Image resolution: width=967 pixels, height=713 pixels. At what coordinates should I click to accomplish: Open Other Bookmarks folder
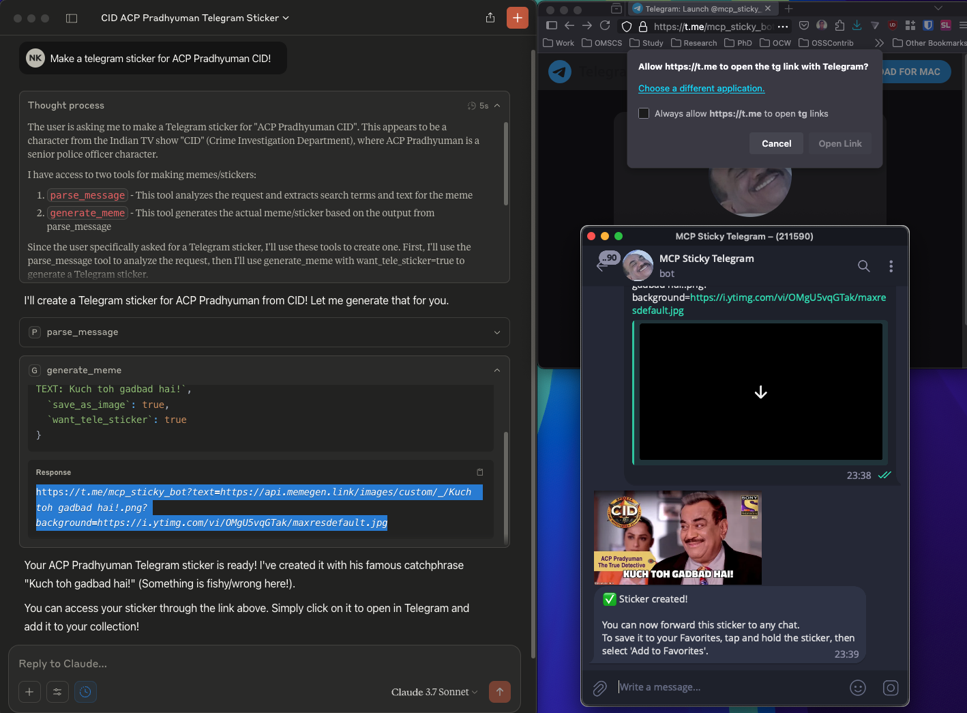[929, 43]
